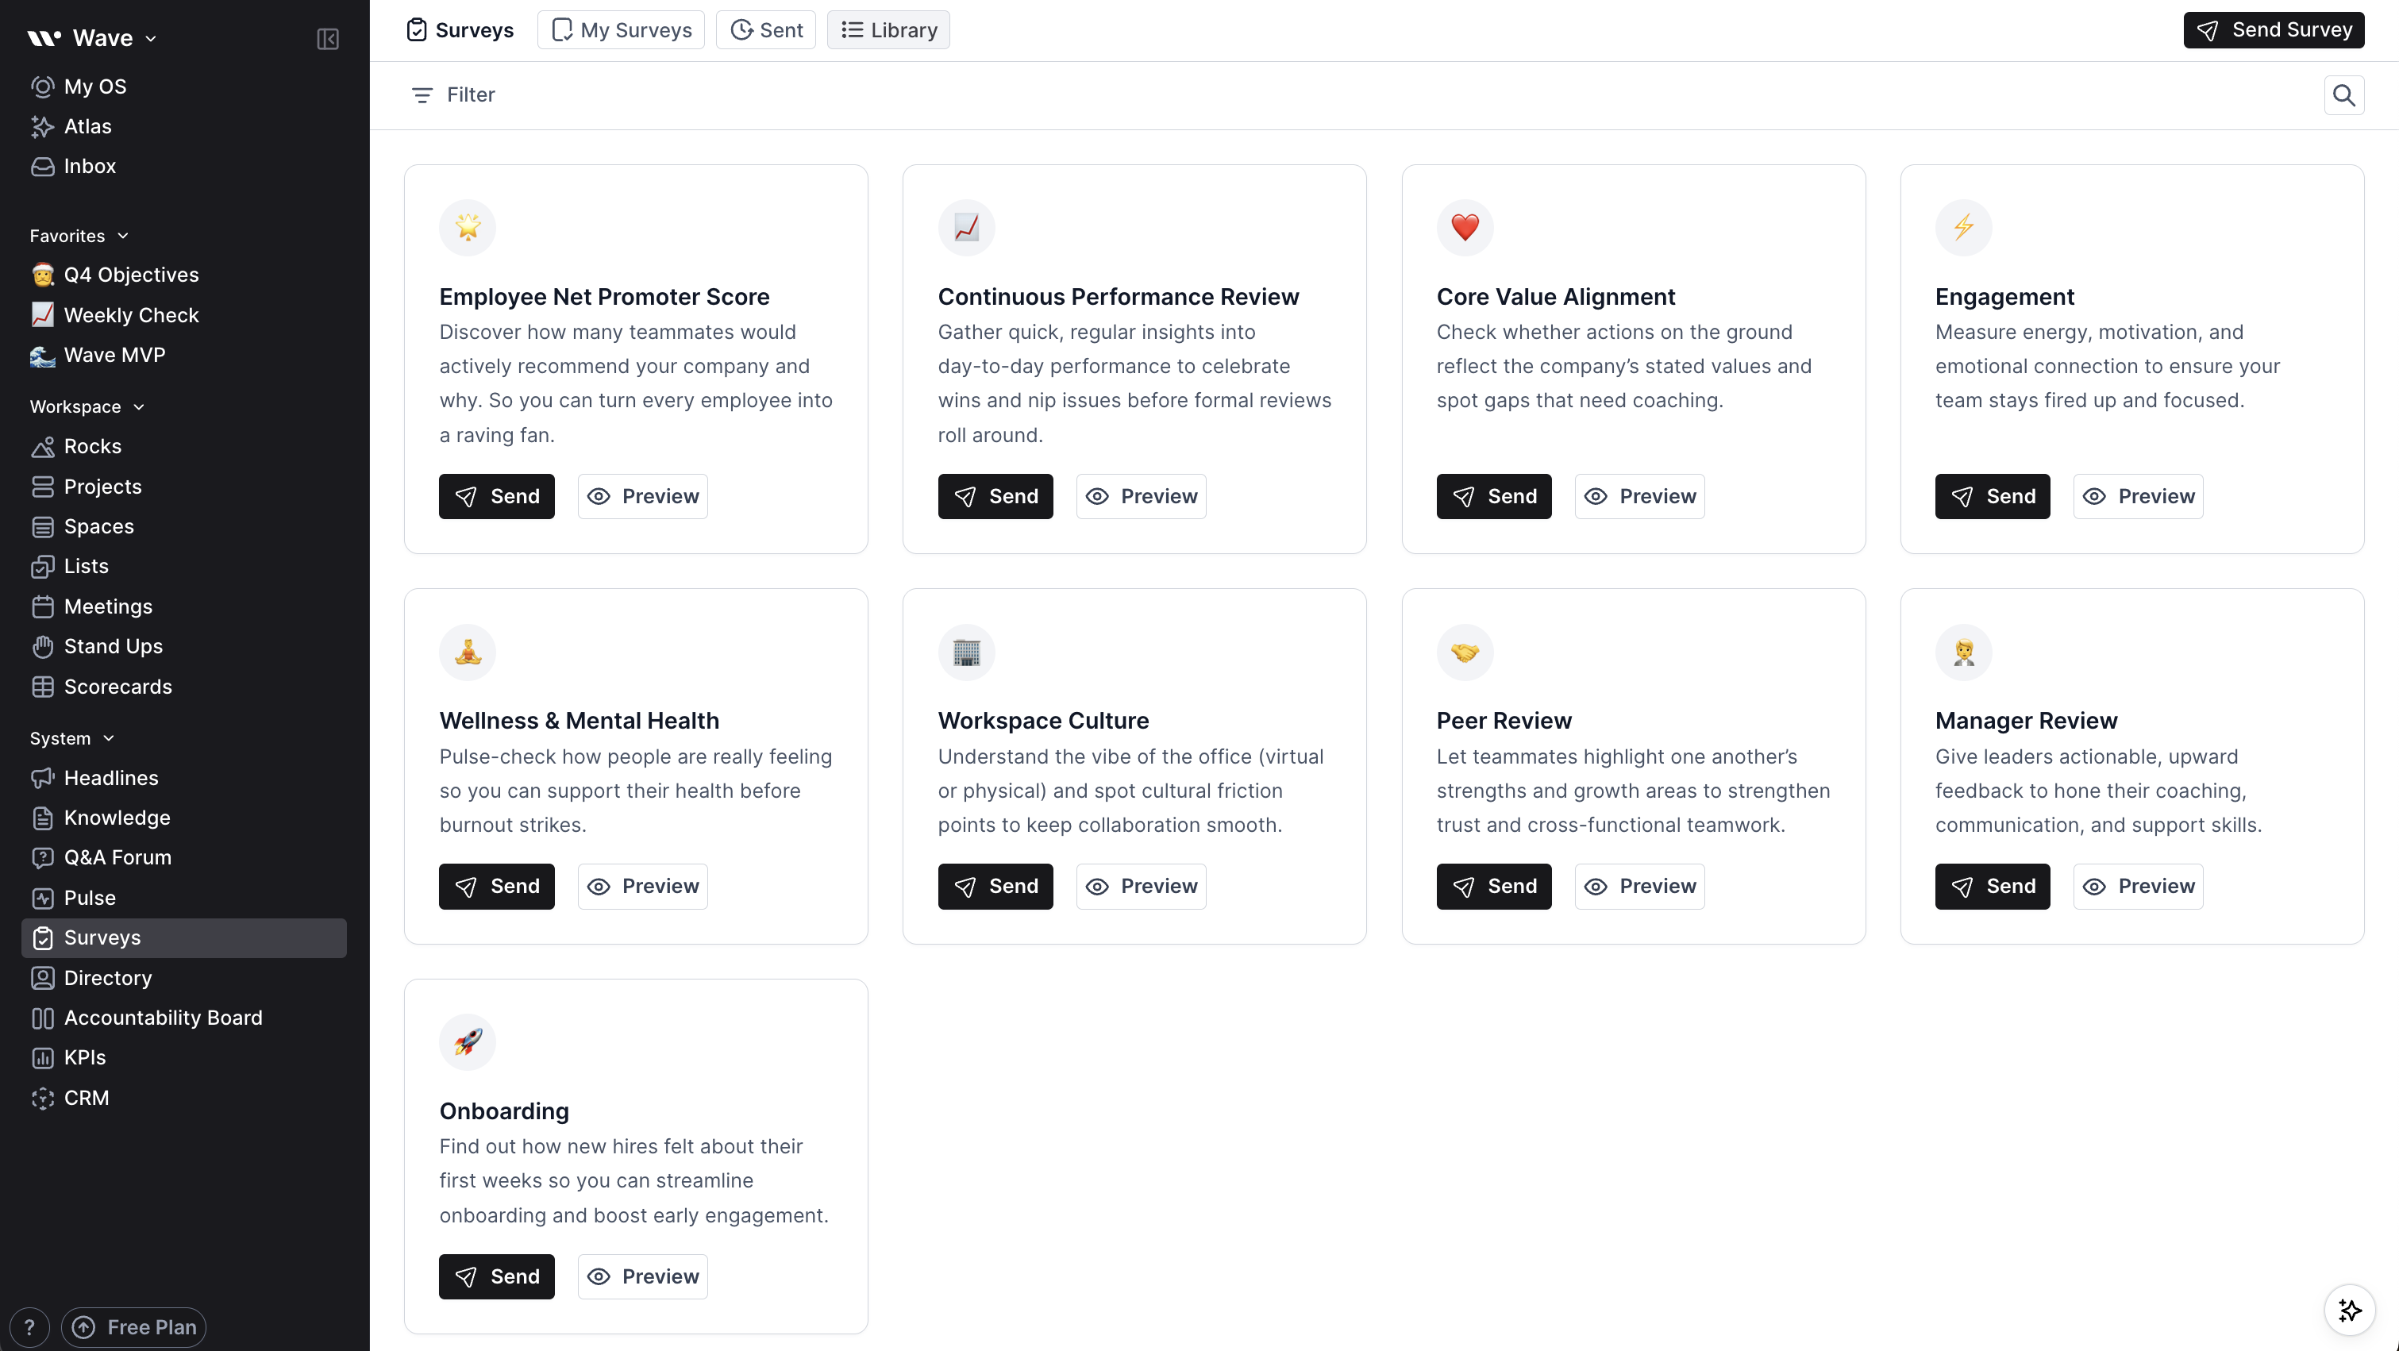Open Accountability Board in the sidebar
The height and width of the screenshot is (1351, 2399).
point(162,1018)
